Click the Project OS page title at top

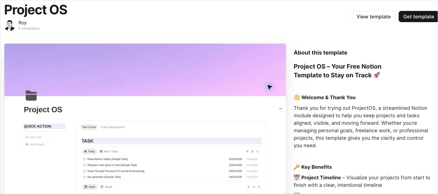coord(36,10)
